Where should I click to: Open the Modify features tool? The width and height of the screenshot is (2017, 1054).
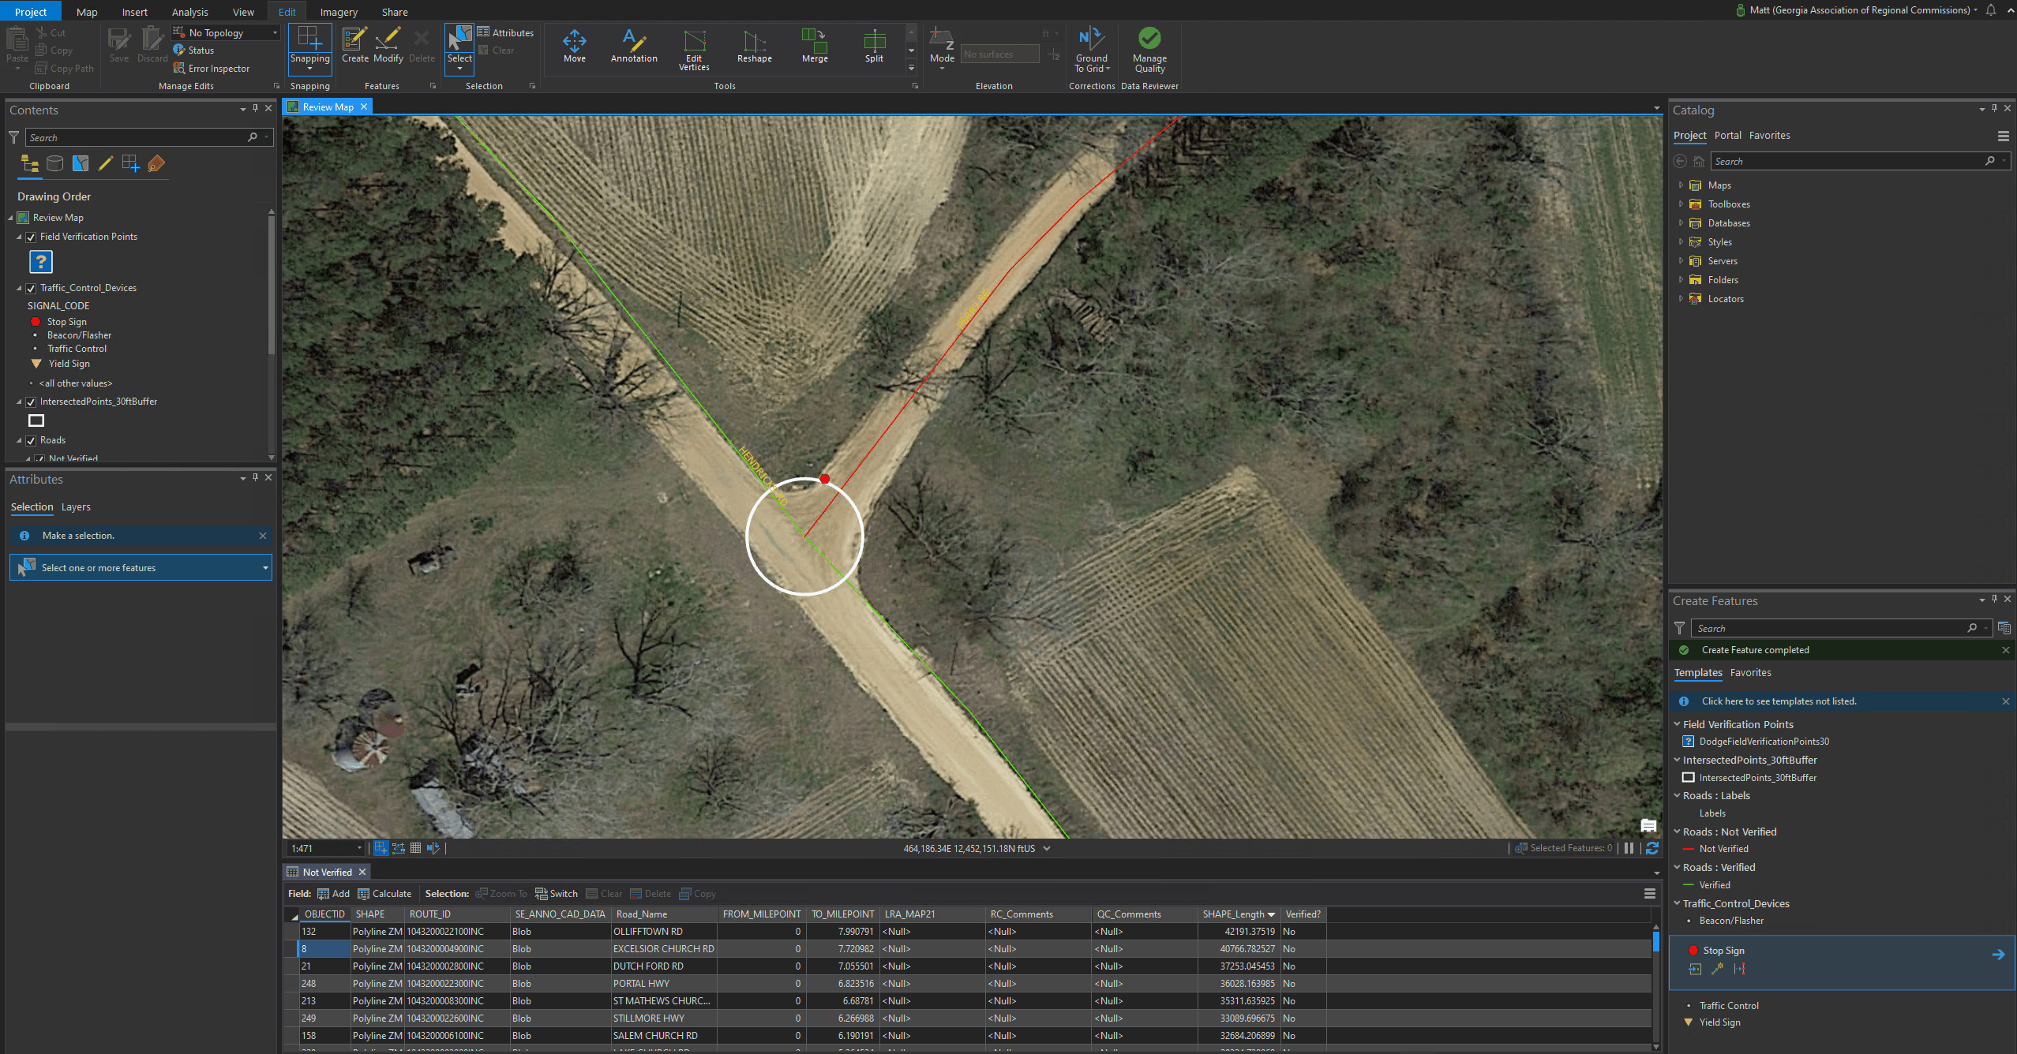[388, 46]
